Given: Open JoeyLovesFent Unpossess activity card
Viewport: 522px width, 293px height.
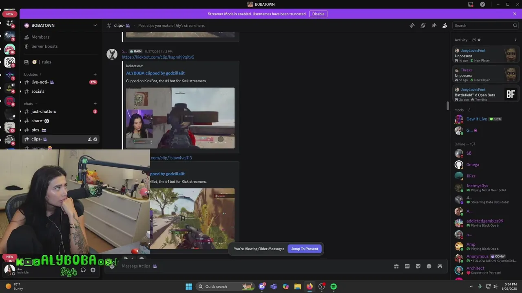Looking at the screenshot, I should pos(486,55).
